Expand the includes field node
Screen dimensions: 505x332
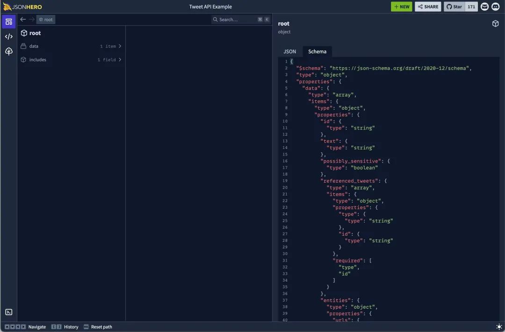coord(70,59)
